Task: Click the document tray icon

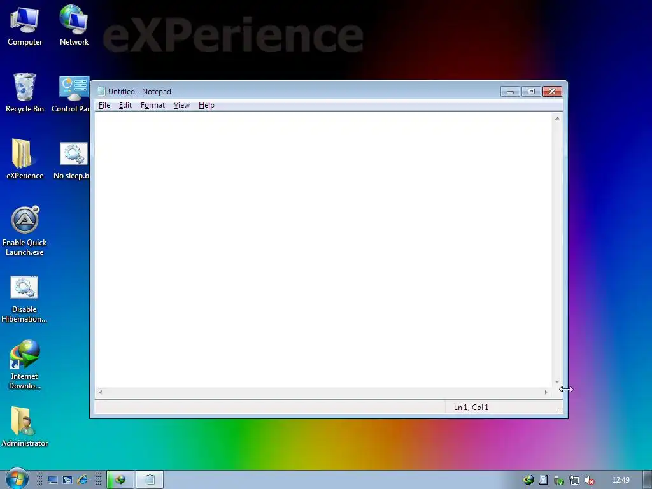Action: click(544, 480)
